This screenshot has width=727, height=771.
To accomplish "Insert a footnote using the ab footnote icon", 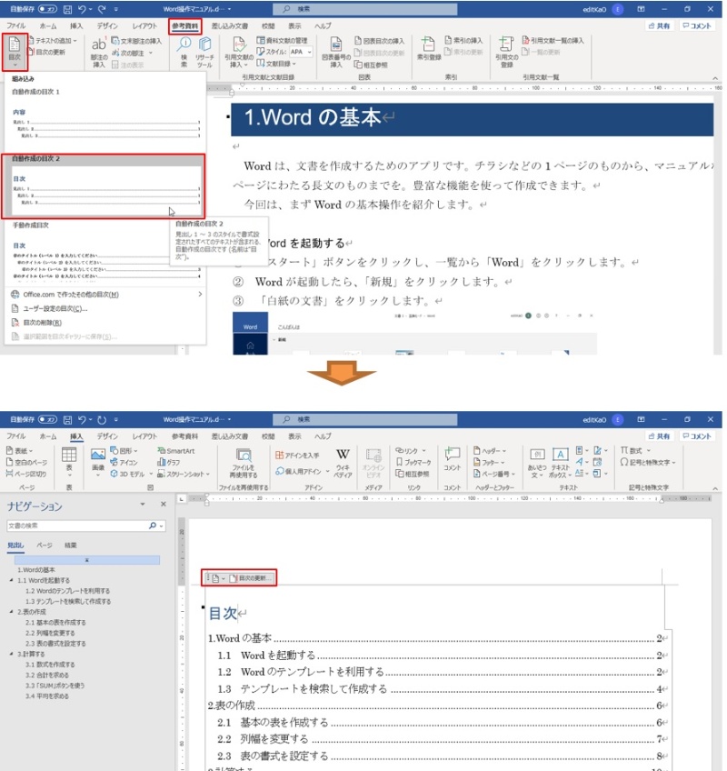I will click(x=98, y=47).
